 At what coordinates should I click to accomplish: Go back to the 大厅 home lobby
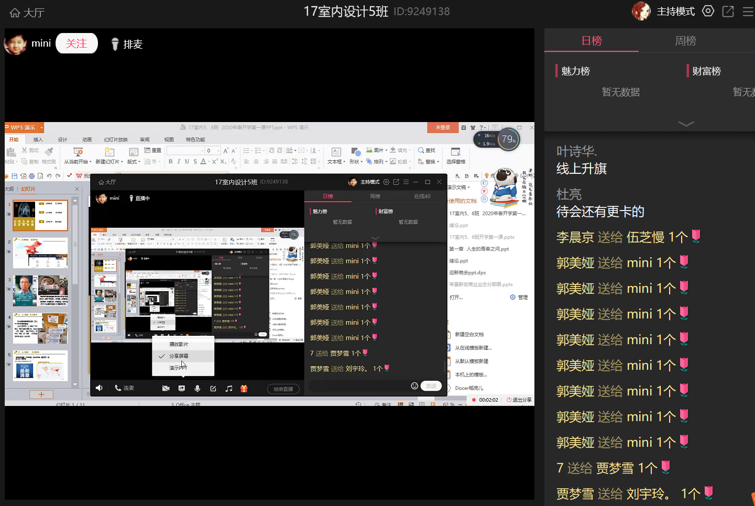(x=27, y=12)
